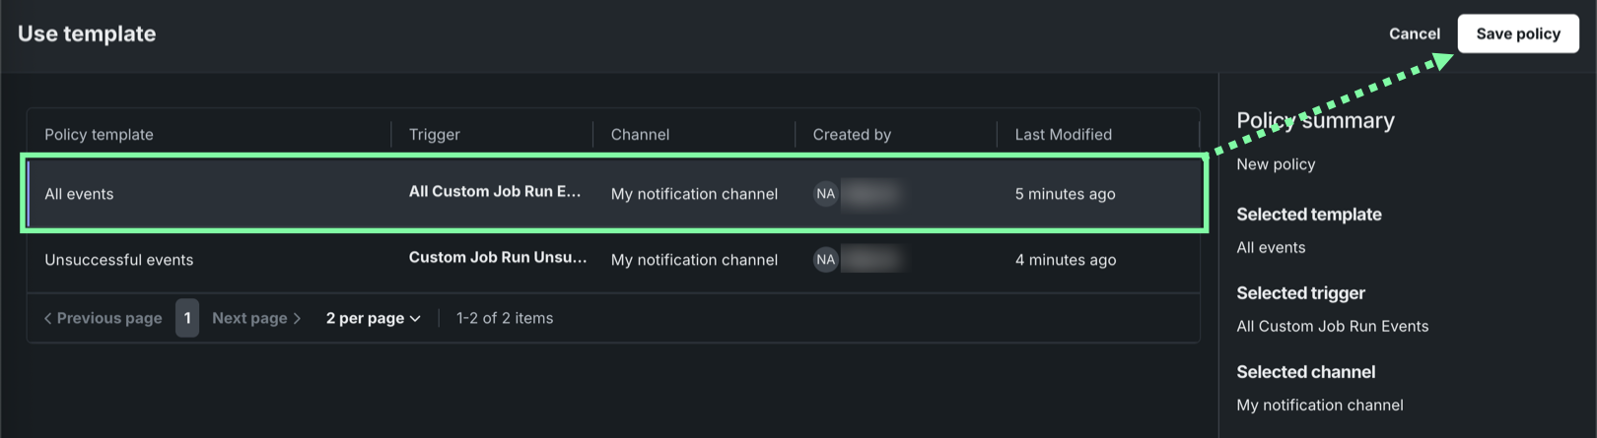Click the Previous page chevron icon
The height and width of the screenshot is (438, 1597).
[47, 318]
